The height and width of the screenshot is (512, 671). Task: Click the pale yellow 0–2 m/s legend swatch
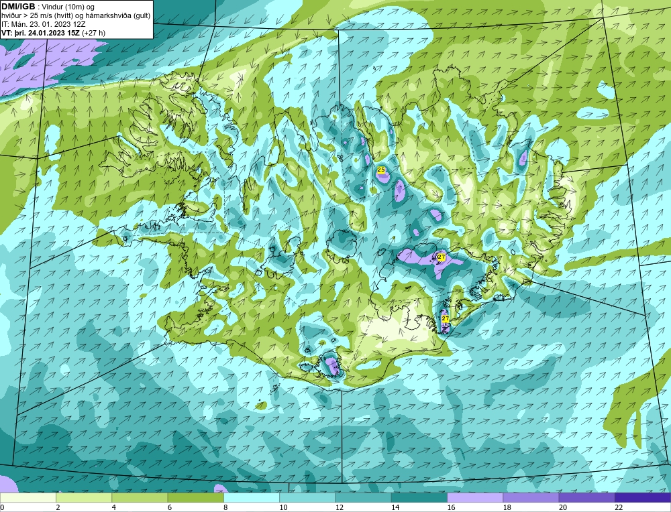click(28, 497)
